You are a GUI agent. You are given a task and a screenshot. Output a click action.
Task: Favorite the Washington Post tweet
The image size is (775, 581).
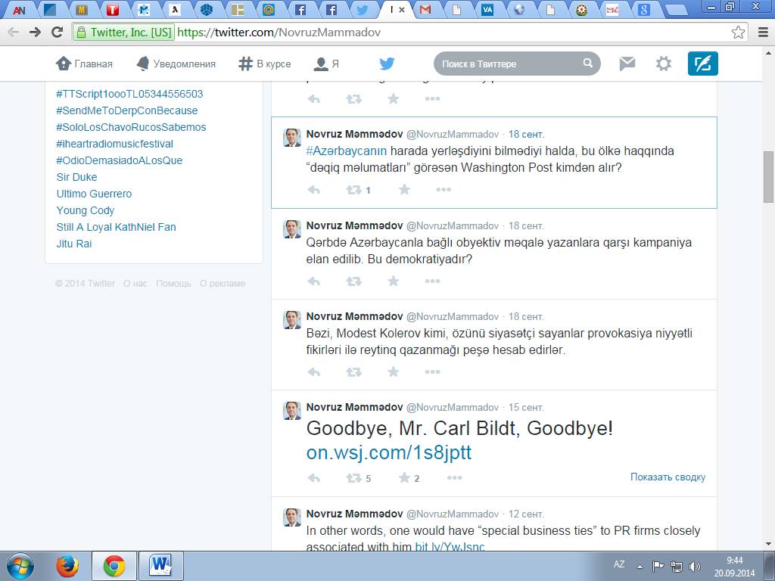(404, 190)
